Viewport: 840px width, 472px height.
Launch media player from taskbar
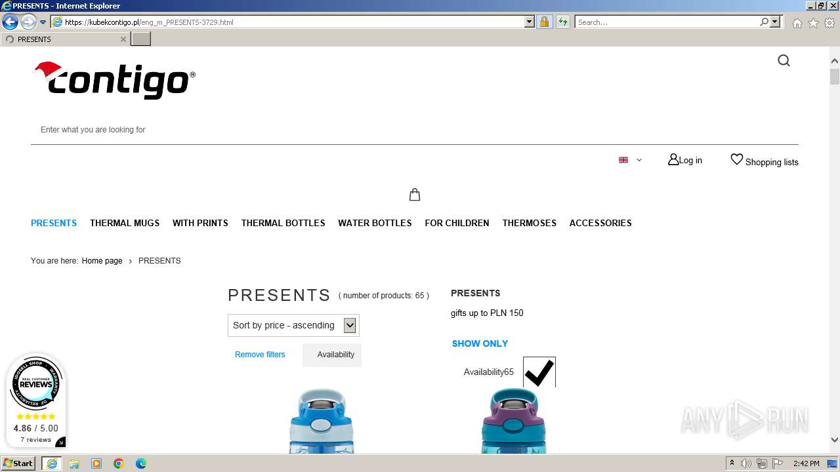[96, 463]
